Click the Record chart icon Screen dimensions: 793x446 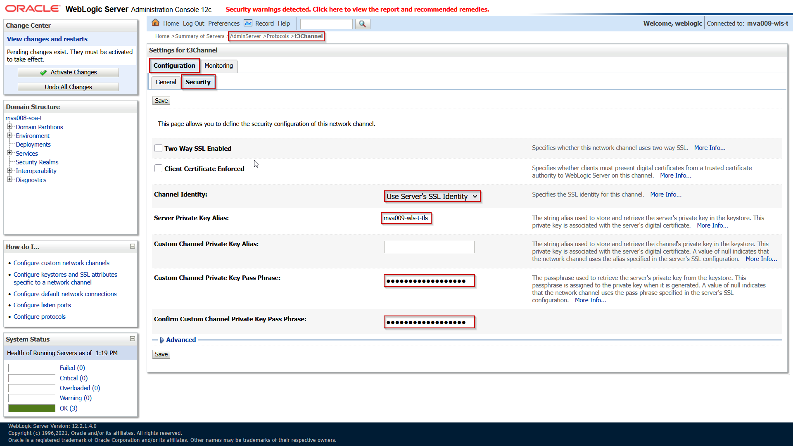[x=248, y=23]
